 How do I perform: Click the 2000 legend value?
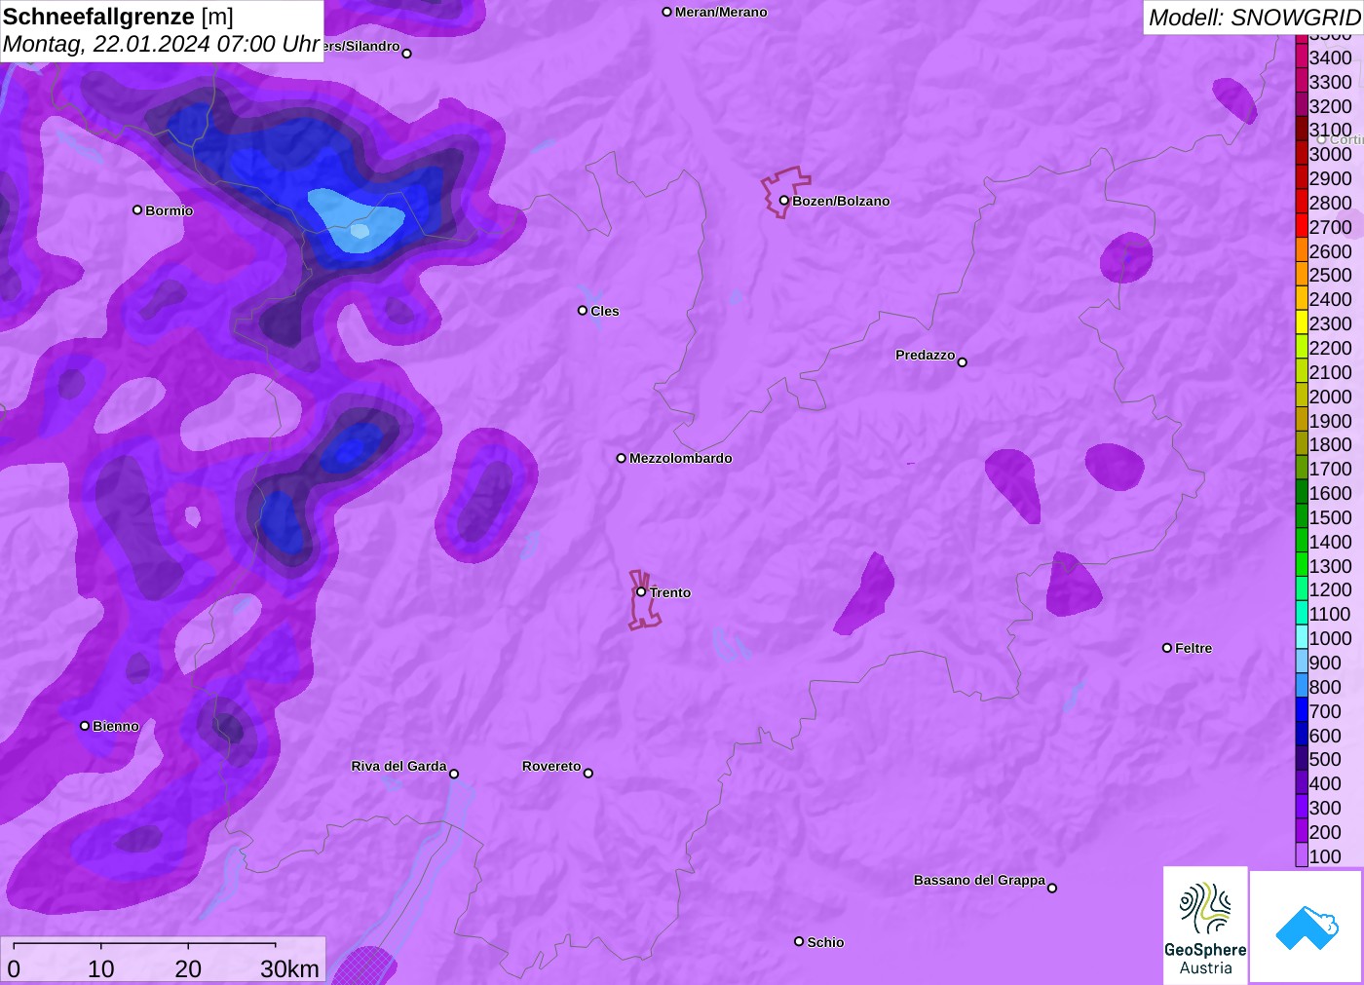coord(1331,397)
